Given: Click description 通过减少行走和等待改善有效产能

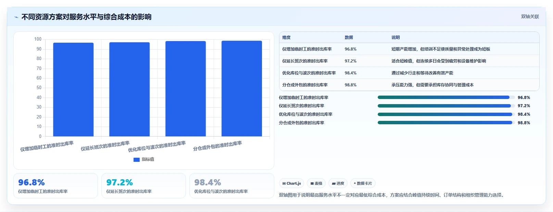Looking at the screenshot, I should [x=422, y=73].
